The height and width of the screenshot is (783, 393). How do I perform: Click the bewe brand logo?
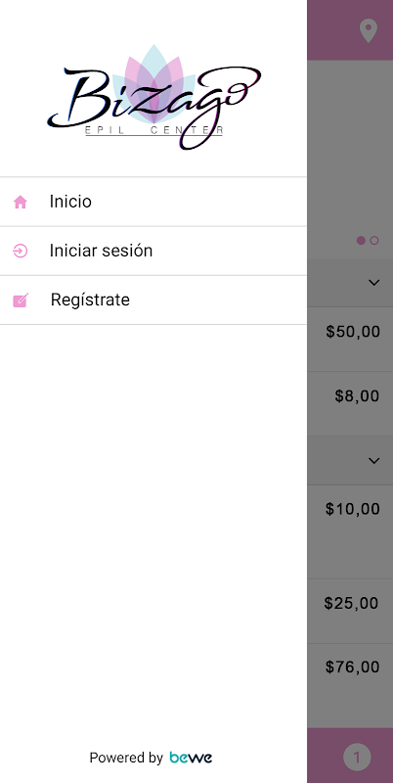tap(191, 758)
